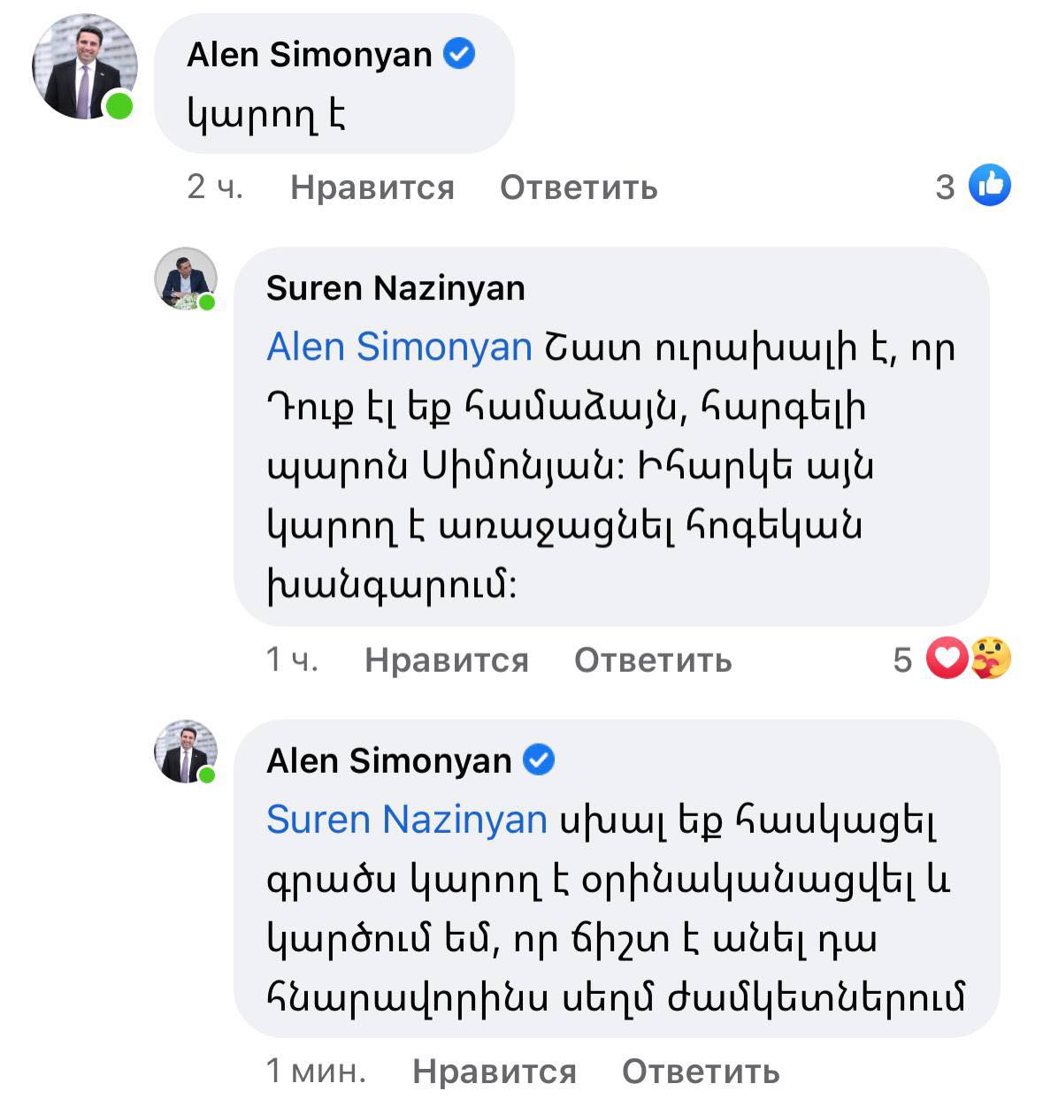Image resolution: width=1043 pixels, height=1099 pixels.
Task: Click the '1 ч.' reply timestamp
Action: coord(292,660)
